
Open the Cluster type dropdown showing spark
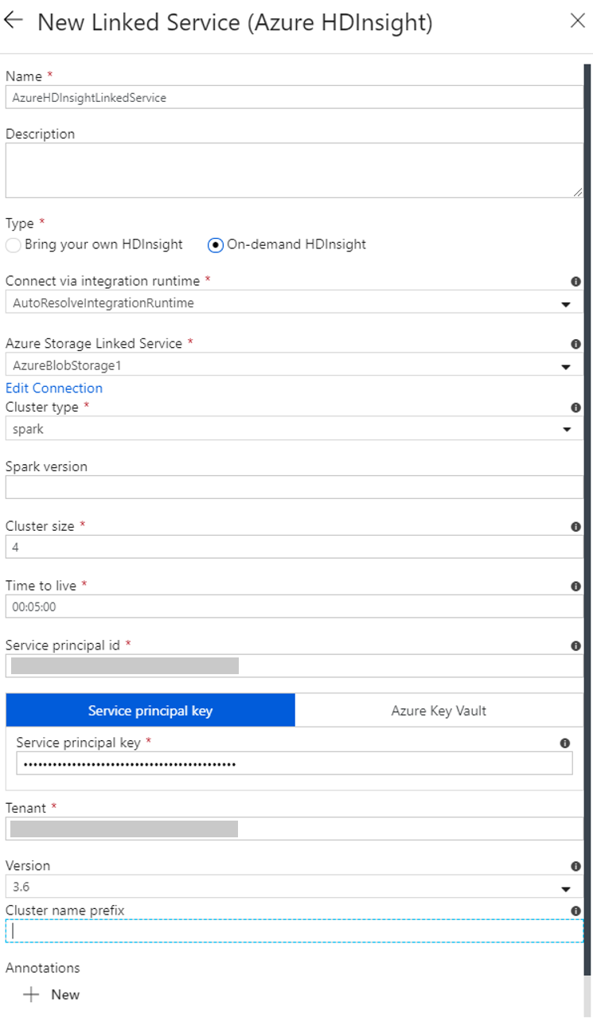pyautogui.click(x=566, y=428)
